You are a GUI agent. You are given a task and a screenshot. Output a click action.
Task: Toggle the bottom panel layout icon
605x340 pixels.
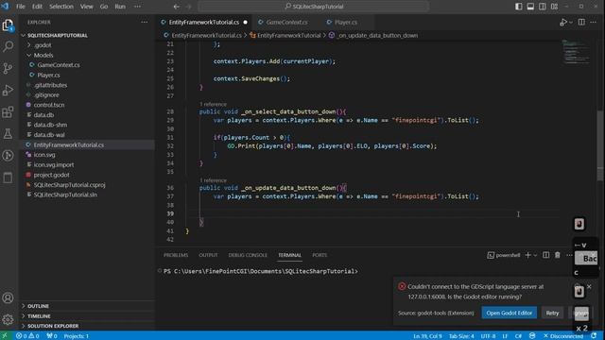[x=530, y=7]
